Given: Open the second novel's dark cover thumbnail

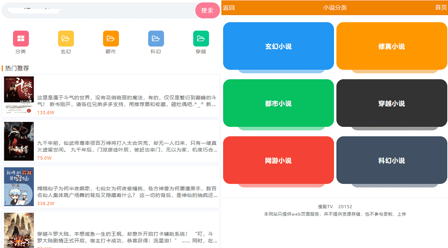Looking at the screenshot, I should click(x=19, y=141).
